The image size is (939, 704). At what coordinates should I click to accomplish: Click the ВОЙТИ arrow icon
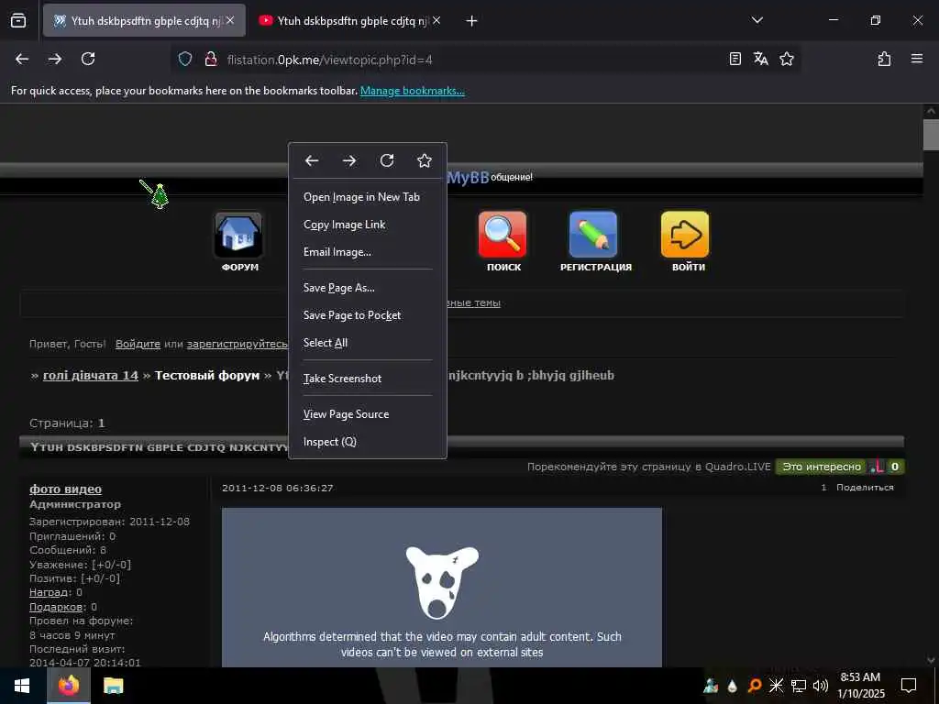tap(685, 235)
